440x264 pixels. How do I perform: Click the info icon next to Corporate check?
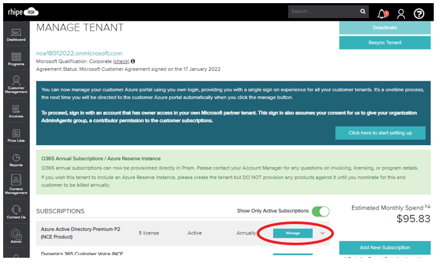[x=132, y=61]
